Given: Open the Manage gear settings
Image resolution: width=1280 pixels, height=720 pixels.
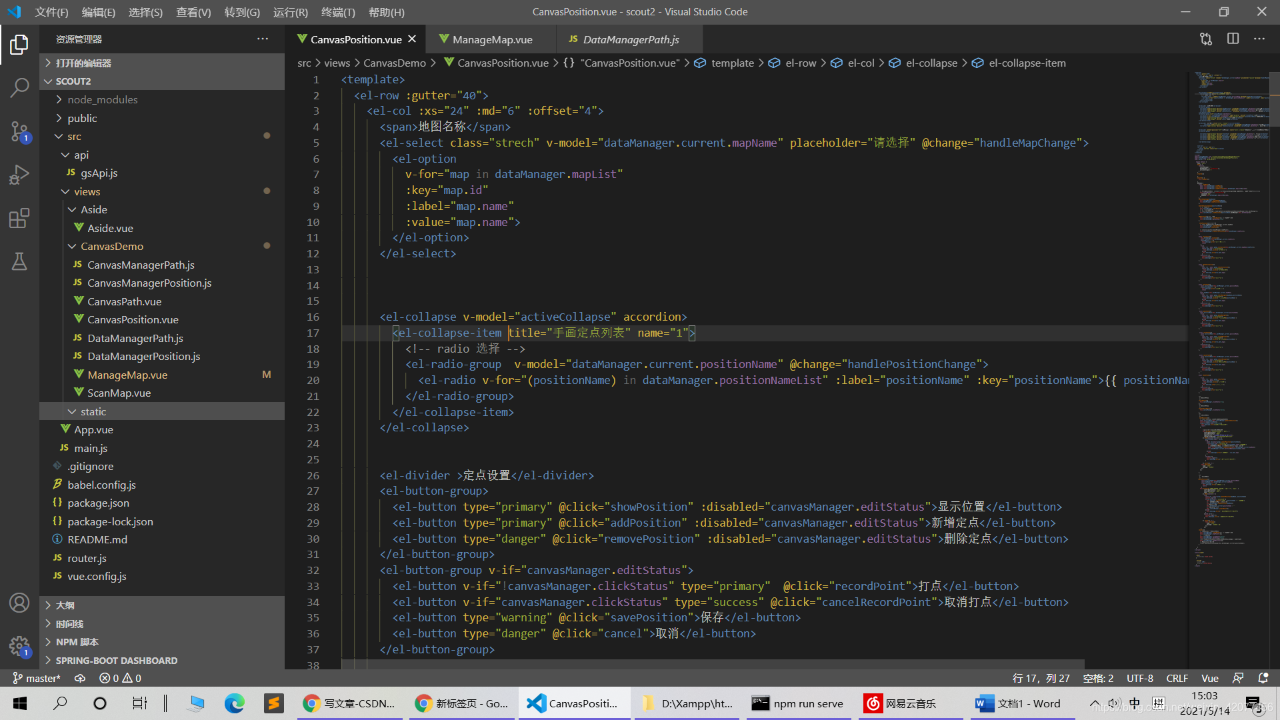Looking at the screenshot, I should click(x=19, y=645).
